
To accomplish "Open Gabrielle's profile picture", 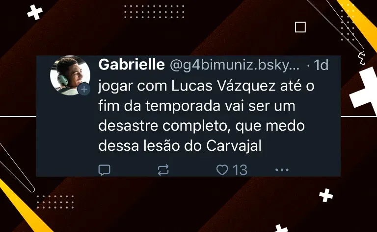I will tap(70, 75).
